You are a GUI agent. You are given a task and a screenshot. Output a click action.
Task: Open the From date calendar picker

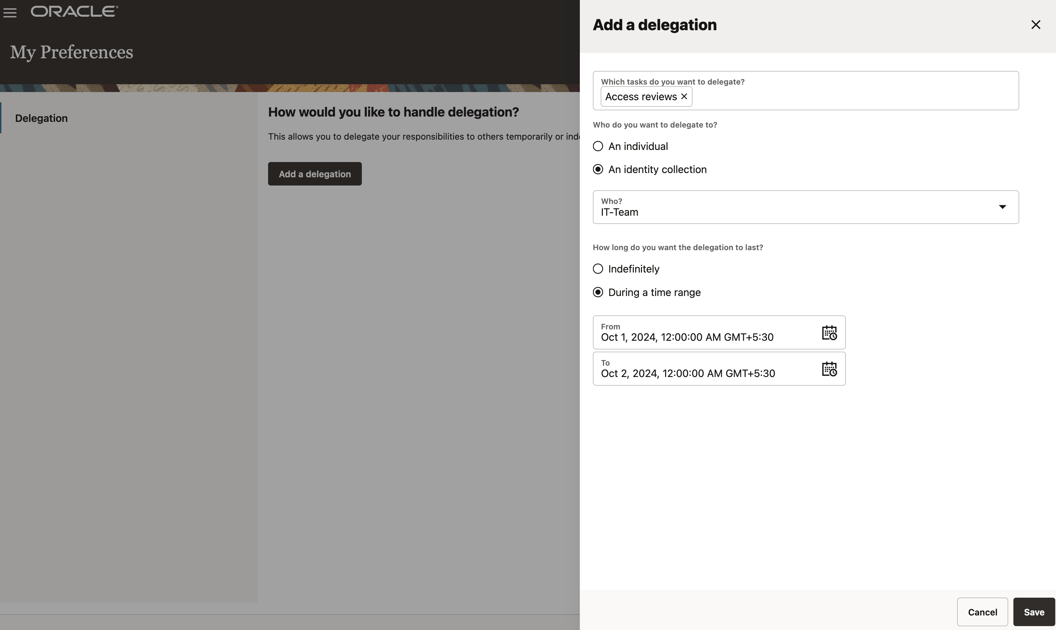829,332
